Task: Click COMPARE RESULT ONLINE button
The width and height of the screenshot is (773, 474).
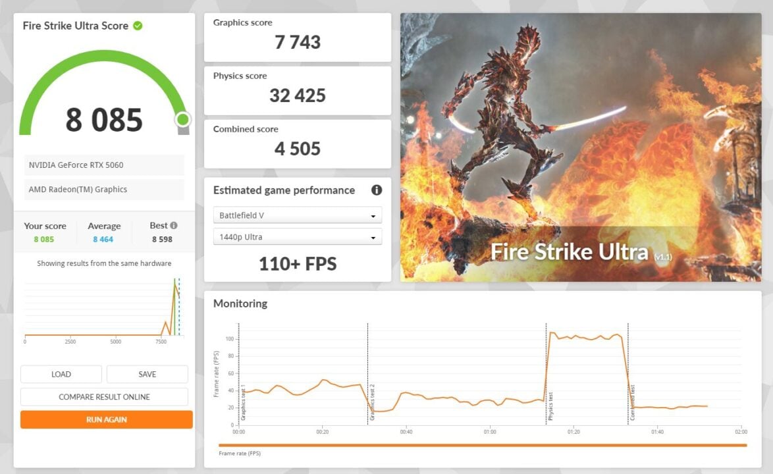Action: pos(104,396)
